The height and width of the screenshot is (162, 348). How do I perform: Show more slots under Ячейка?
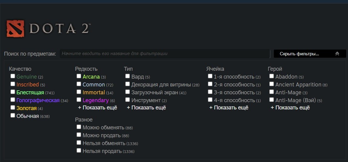pyautogui.click(x=229, y=108)
